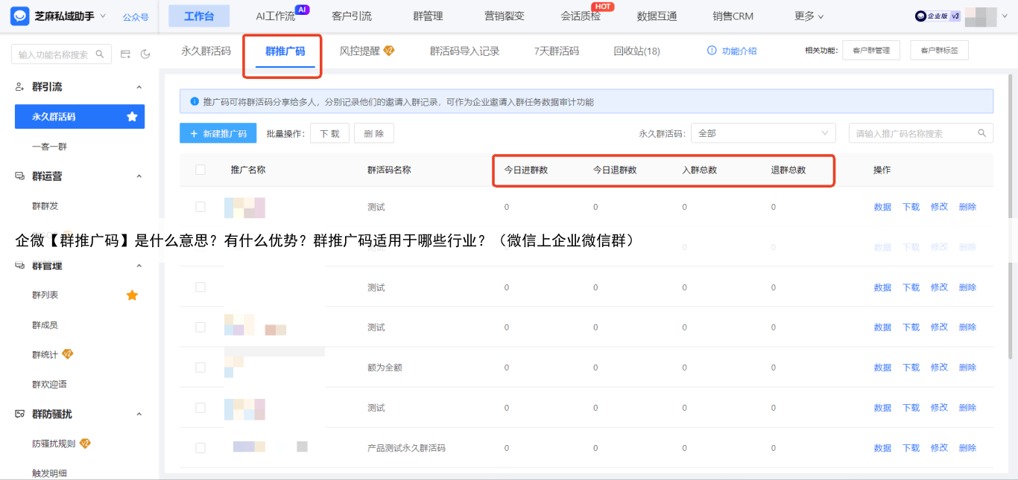1018x480 pixels.
Task: Click the 企业版 v3 badge
Action: coord(938,16)
